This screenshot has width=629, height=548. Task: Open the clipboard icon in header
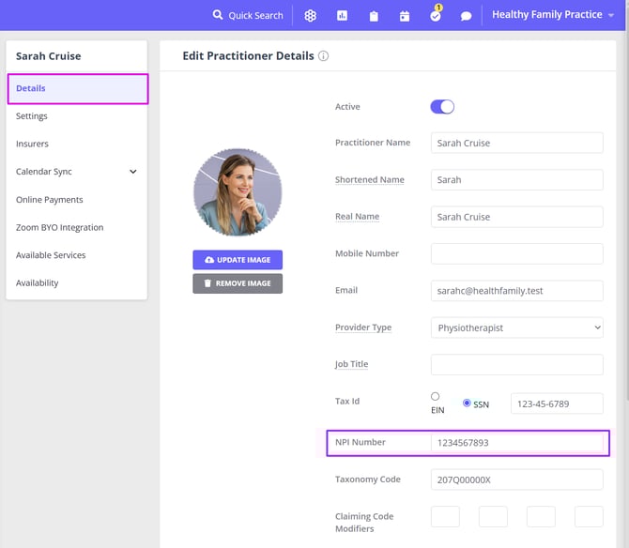(374, 16)
